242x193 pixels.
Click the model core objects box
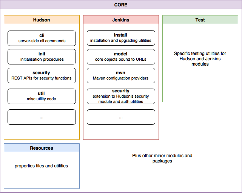[121, 57]
